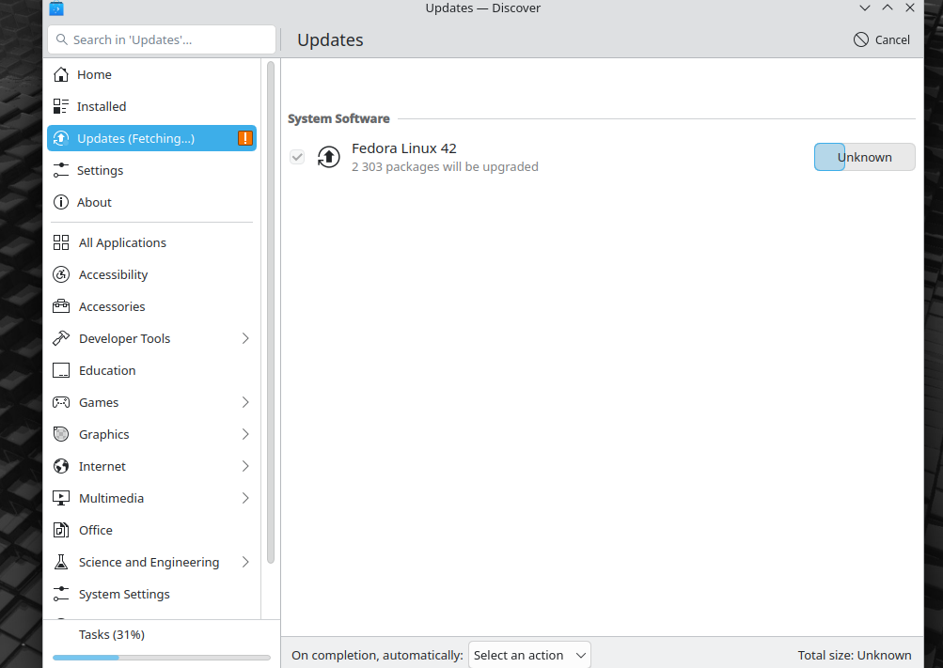Click the orange warning badge on Updates
The image size is (943, 668).
coord(244,138)
